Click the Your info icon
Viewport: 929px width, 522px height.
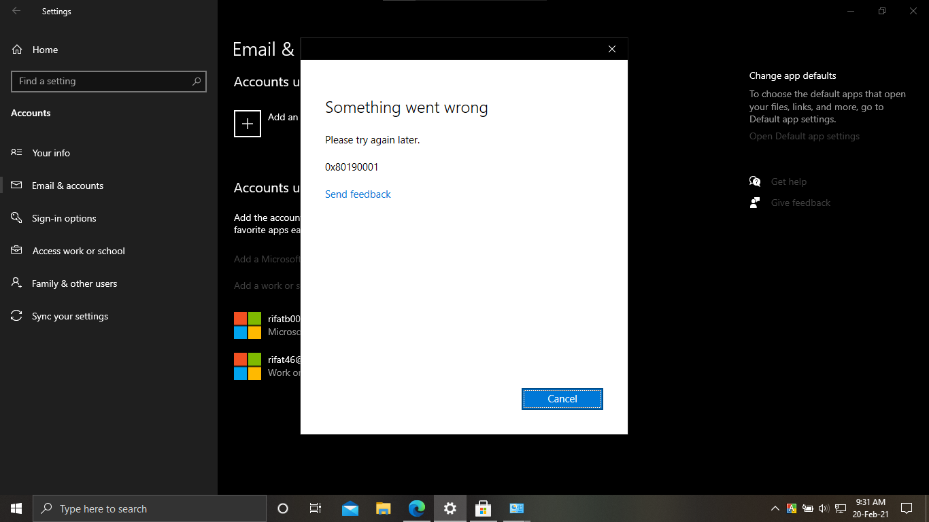(16, 152)
